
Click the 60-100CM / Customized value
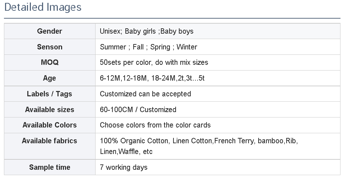pyautogui.click(x=138, y=110)
